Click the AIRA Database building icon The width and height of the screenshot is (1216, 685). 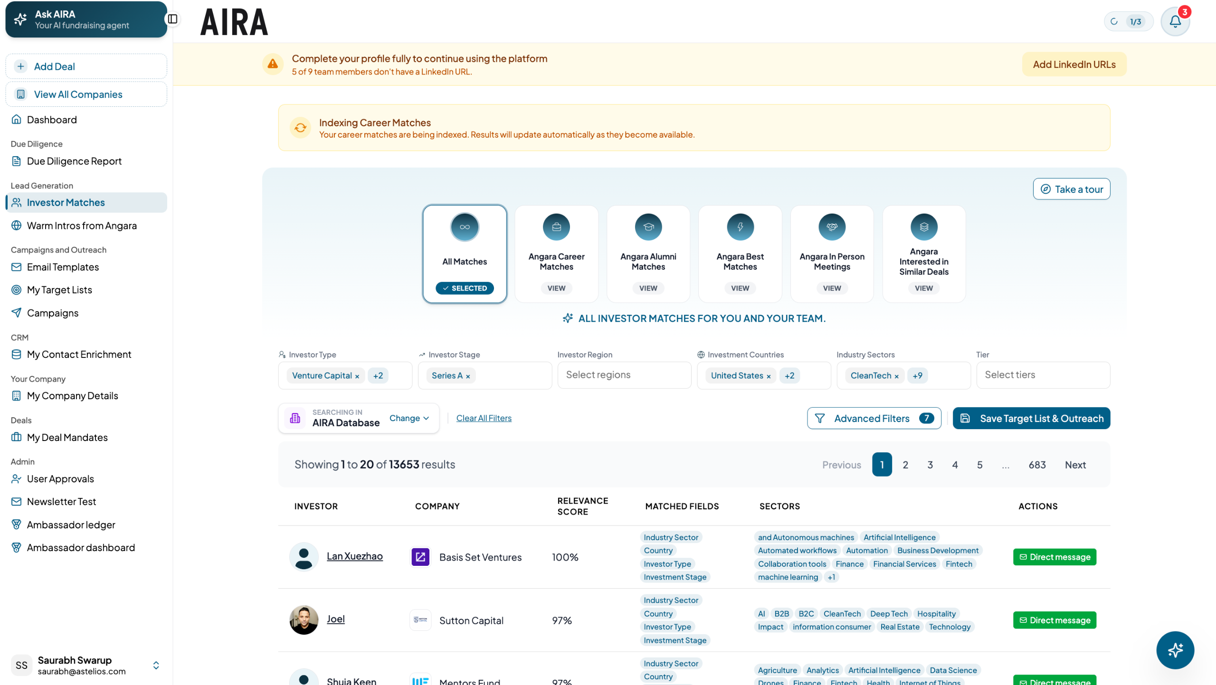coord(295,418)
